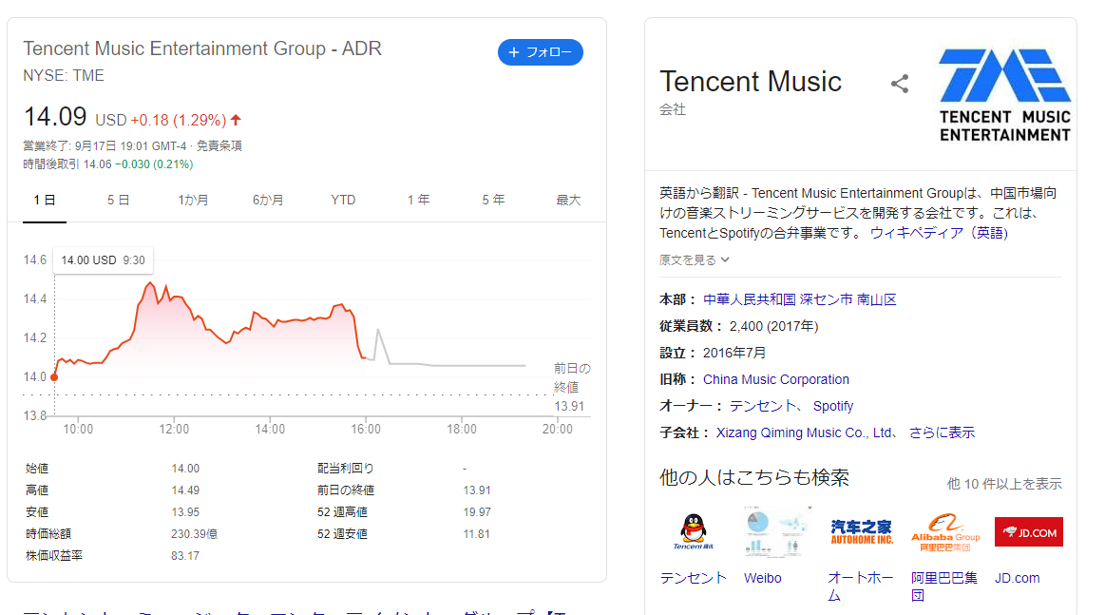This screenshot has height=615, width=1105.
Task: Show the 5年 chart range
Action: [493, 201]
